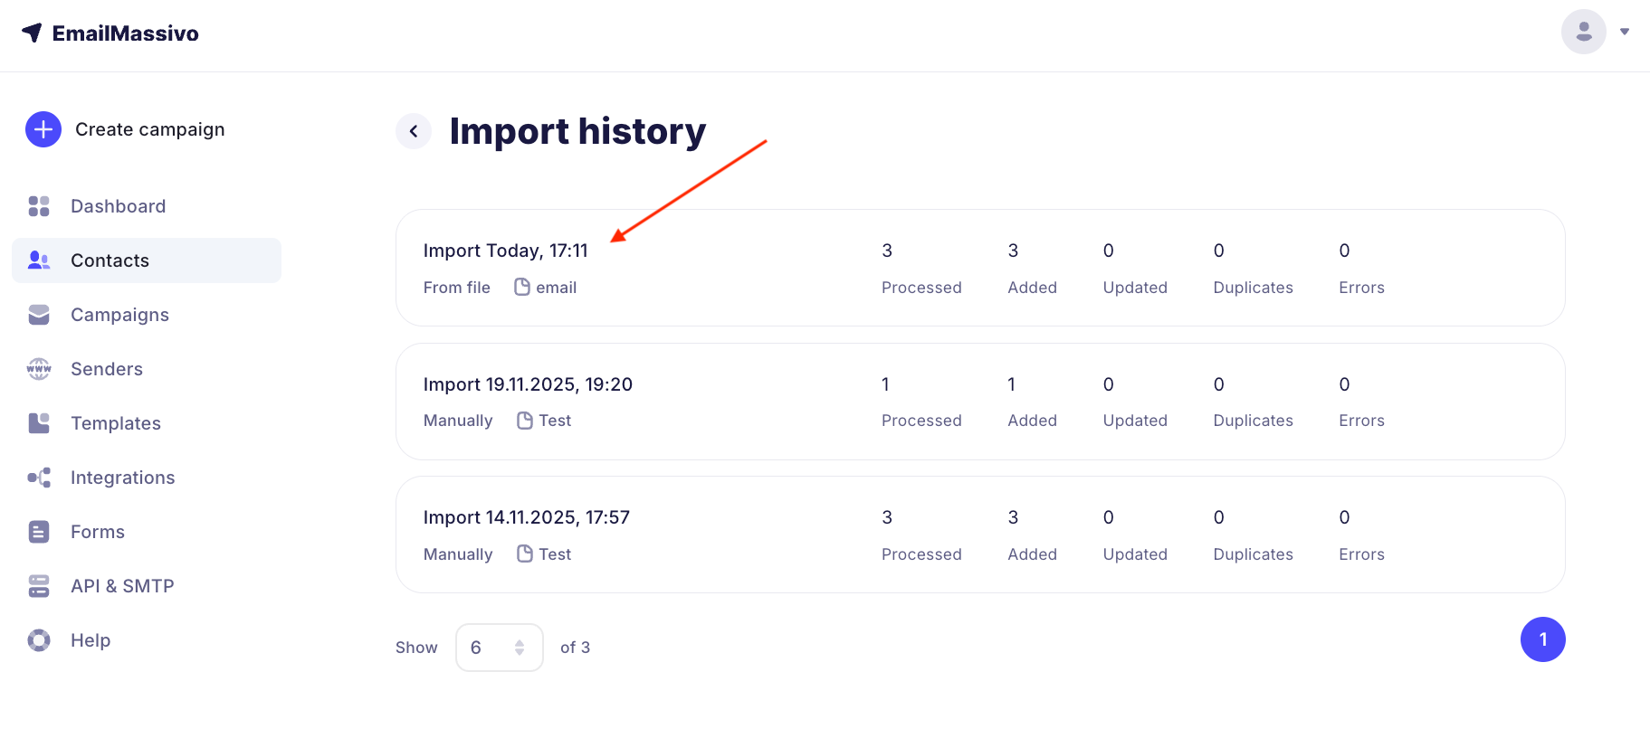This screenshot has width=1650, height=738.
Task: Open the user avatar account menu
Action: coord(1583,32)
